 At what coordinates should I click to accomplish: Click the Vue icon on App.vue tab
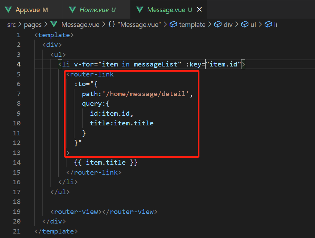(x=8, y=10)
